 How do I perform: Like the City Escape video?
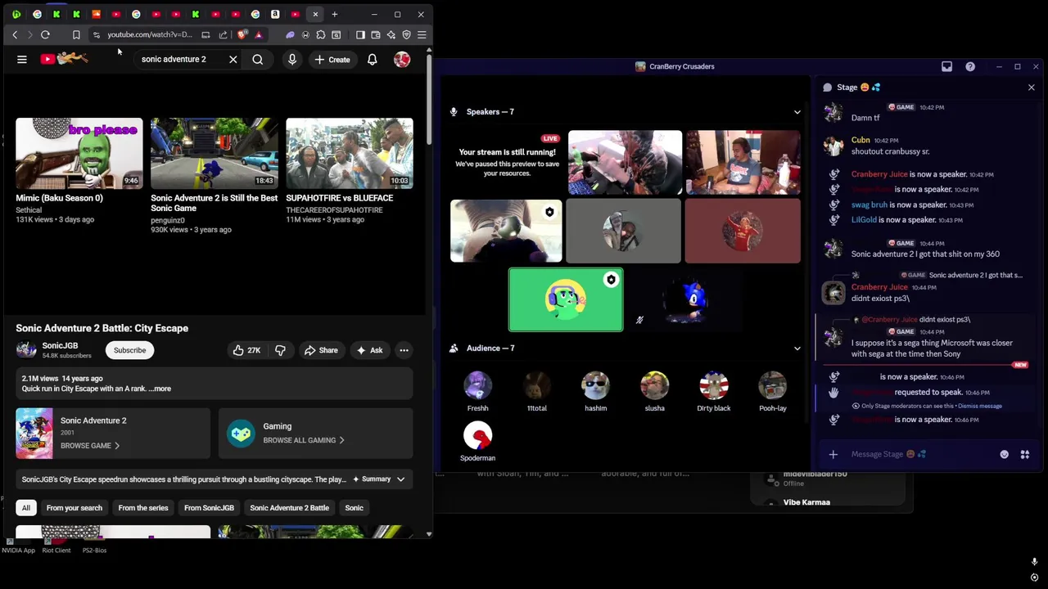pyautogui.click(x=246, y=350)
